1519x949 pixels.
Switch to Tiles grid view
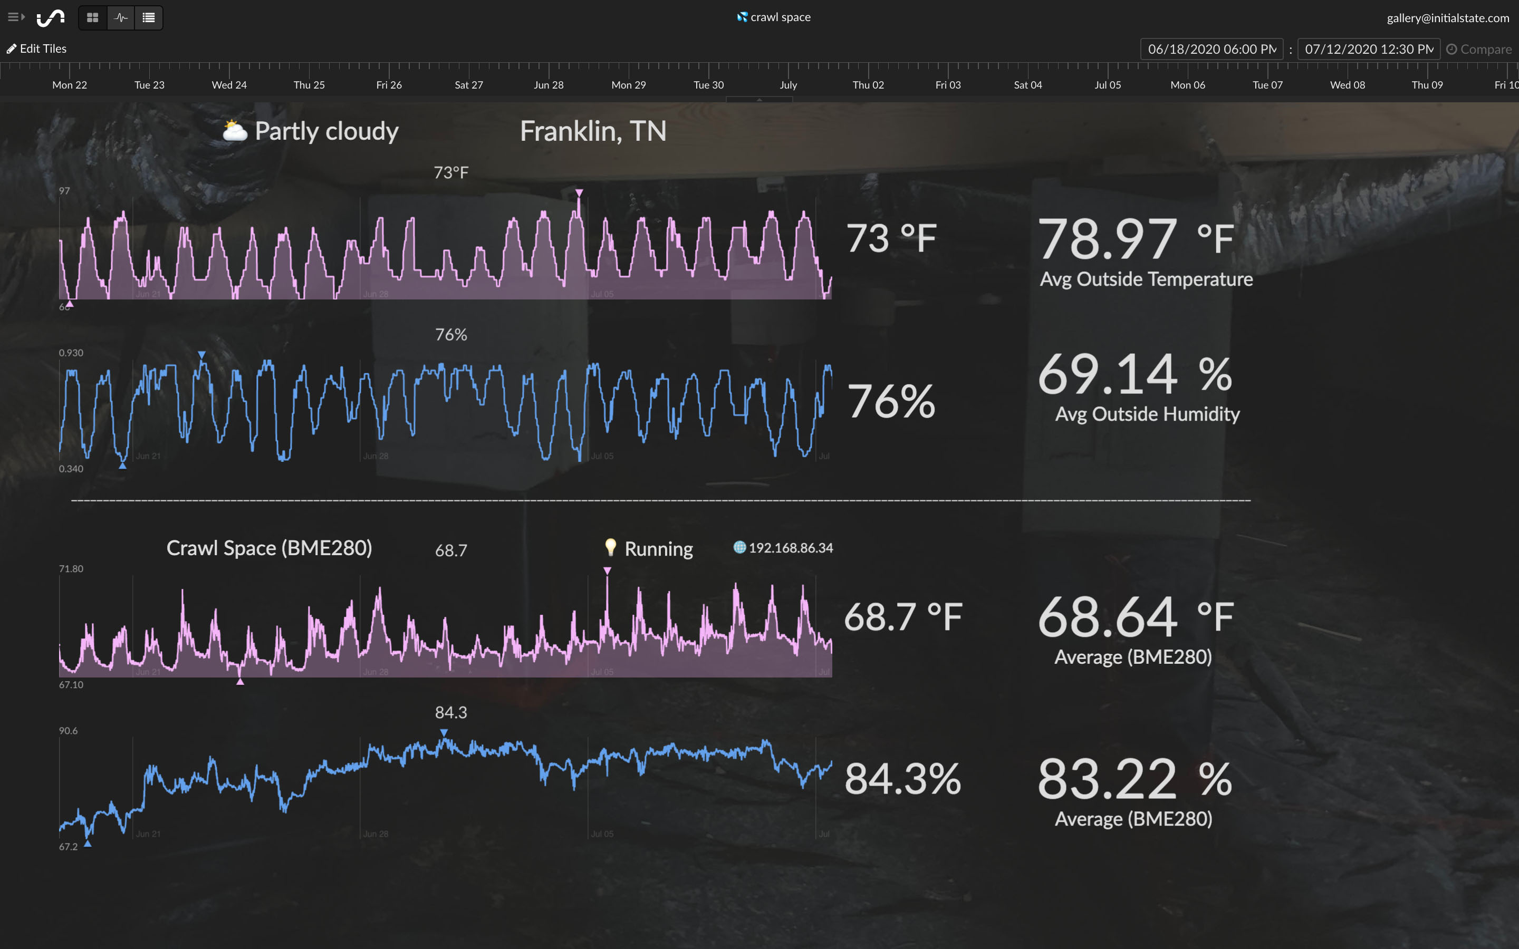point(92,17)
